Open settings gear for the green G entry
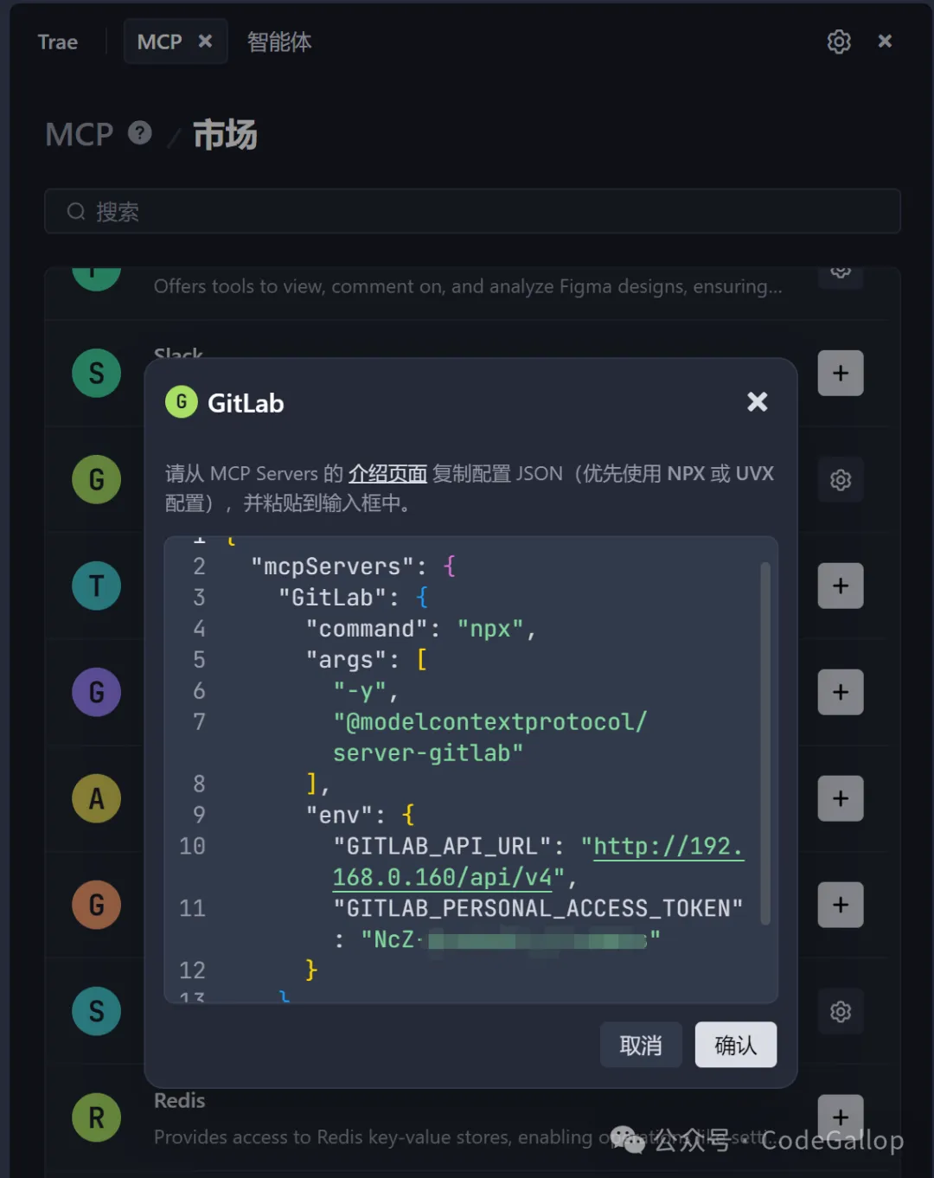934x1178 pixels. 841,479
